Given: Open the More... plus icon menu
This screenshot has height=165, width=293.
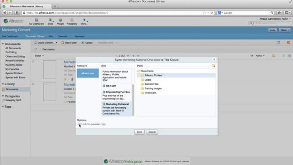Looking at the screenshot, I should pyautogui.click(x=84, y=20).
